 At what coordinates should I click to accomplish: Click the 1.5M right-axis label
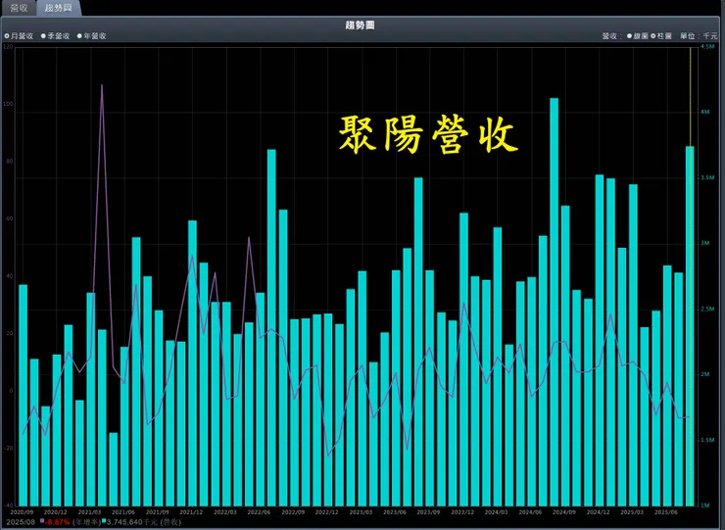pos(708,440)
